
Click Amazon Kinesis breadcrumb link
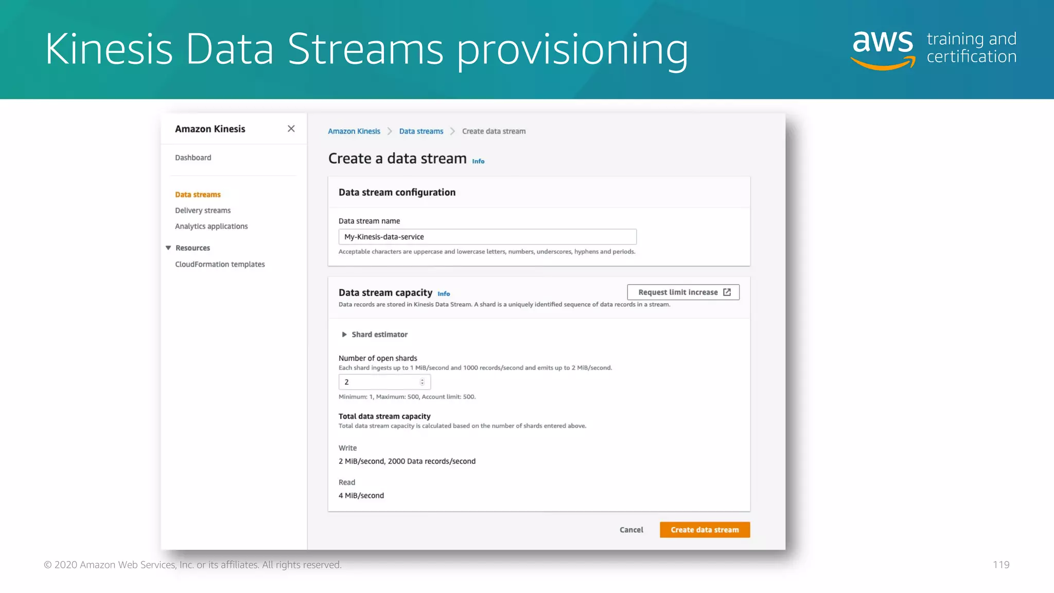pyautogui.click(x=354, y=131)
